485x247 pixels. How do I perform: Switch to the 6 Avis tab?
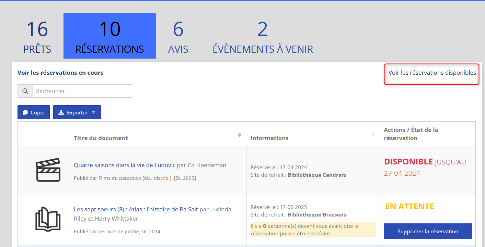point(178,37)
